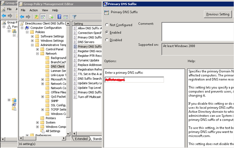Click the Previous Setting button

coord(217,15)
